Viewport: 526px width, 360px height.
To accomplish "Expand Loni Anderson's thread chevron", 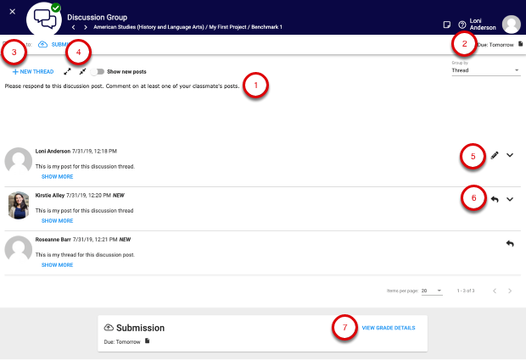I will point(510,155).
